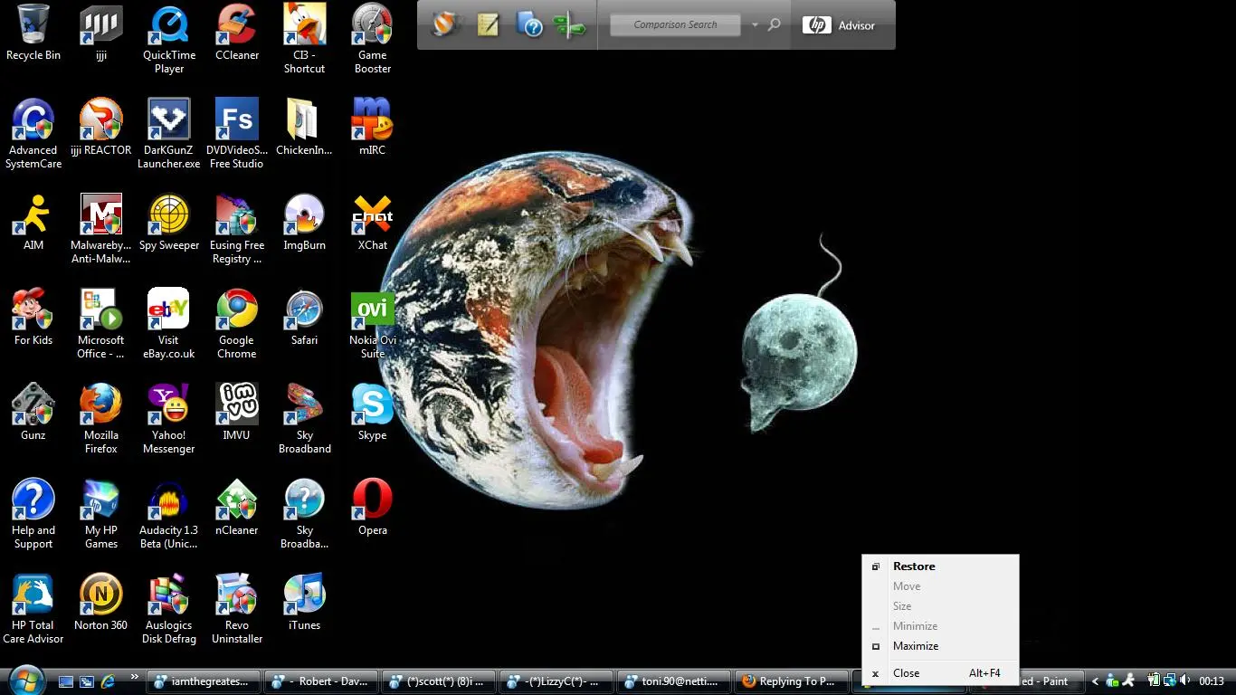The height and width of the screenshot is (695, 1236).
Task: Click the HP Advisor logo button
Action: pos(839,25)
